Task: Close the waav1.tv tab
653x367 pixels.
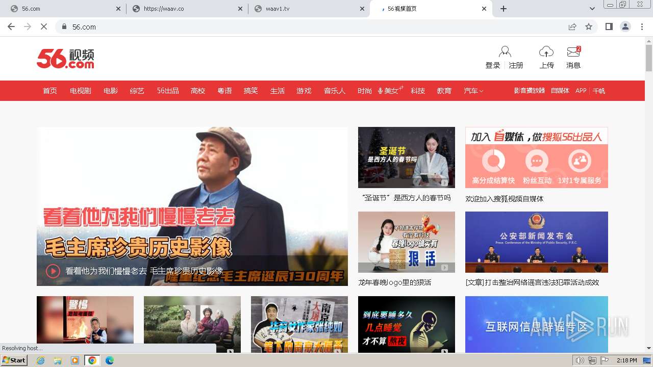Action: 362,9
